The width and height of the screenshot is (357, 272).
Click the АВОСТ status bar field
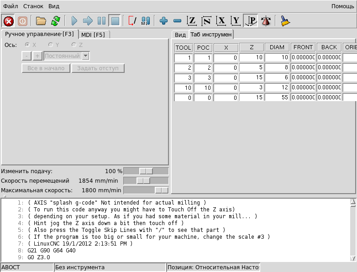pyautogui.click(x=27, y=267)
